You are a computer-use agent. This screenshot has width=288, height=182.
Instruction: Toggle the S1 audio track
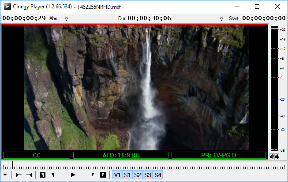pos(127,175)
